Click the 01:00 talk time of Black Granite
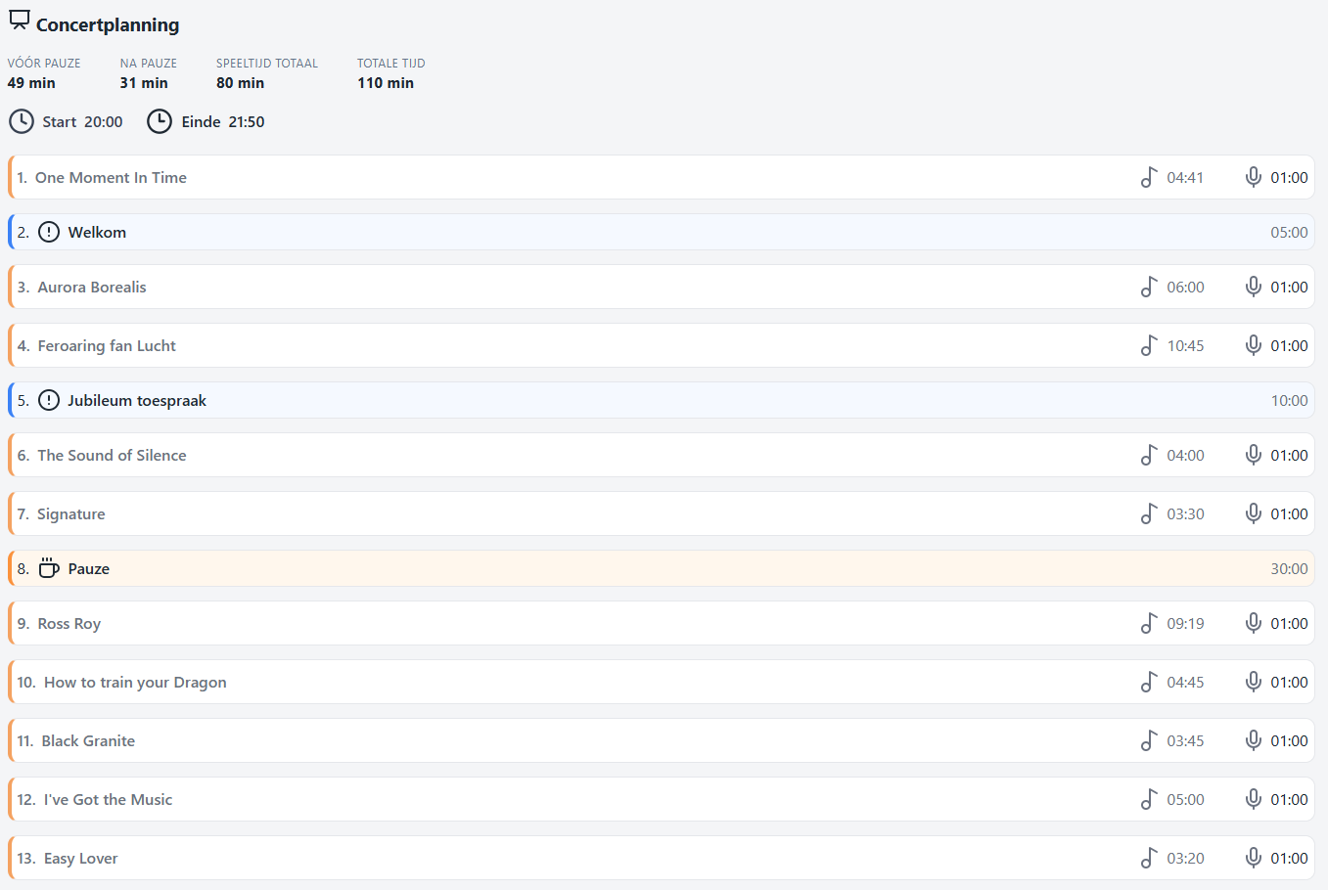Screen dimensions: 1328x890 pyautogui.click(x=1289, y=740)
